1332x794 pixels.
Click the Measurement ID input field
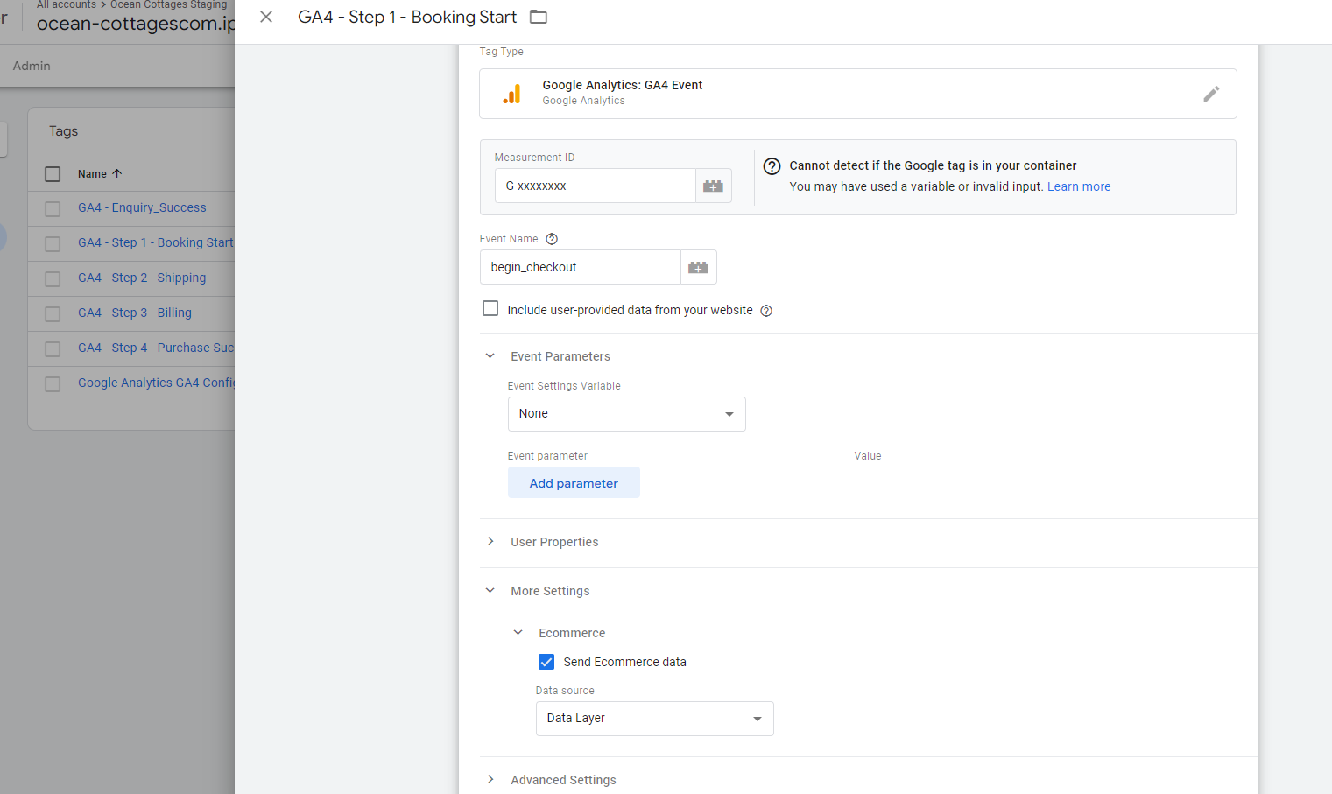[596, 186]
